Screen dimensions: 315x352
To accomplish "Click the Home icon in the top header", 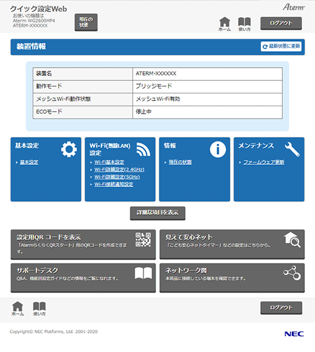I will click(x=225, y=24).
